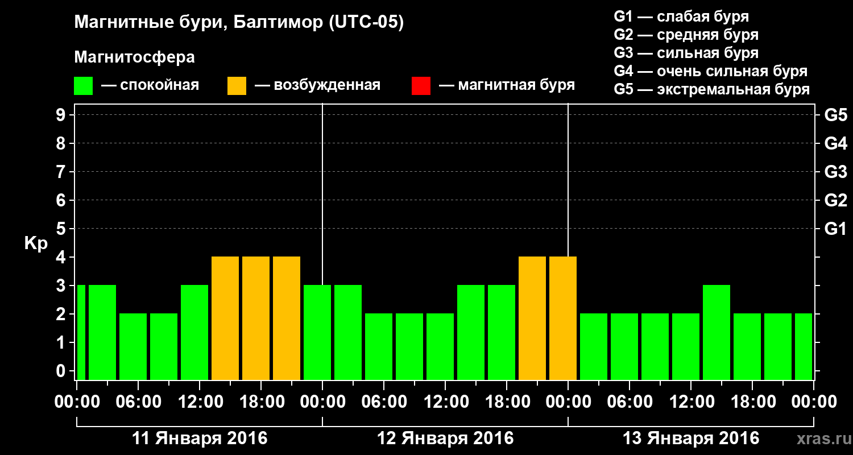This screenshot has height=455, width=853.
Task: Click the '— спокойная' legend label
Action: tap(150, 86)
